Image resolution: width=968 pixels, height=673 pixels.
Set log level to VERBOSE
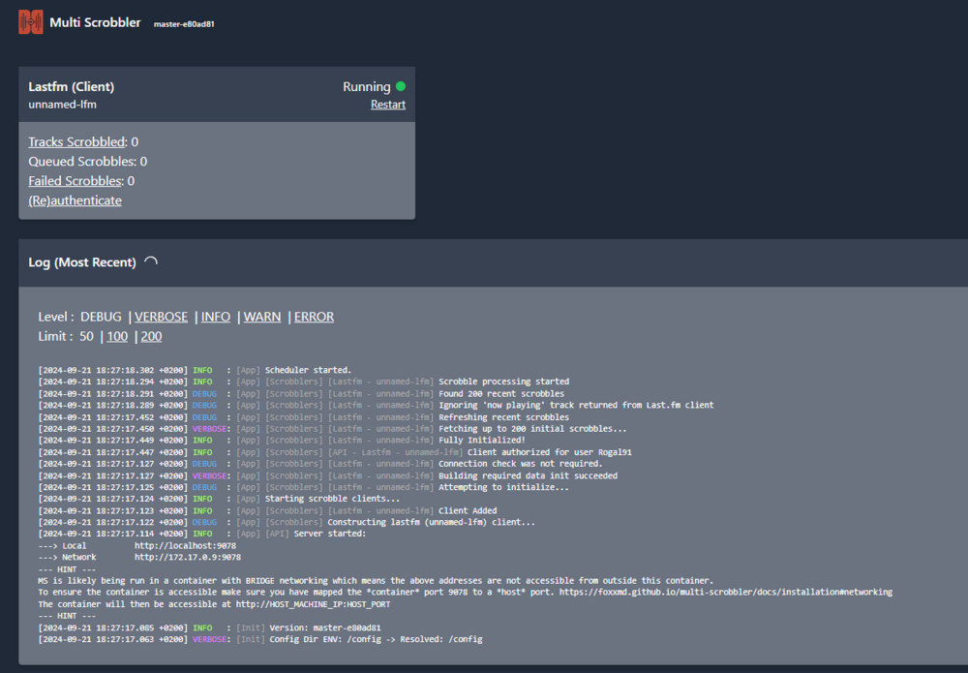pyautogui.click(x=161, y=317)
